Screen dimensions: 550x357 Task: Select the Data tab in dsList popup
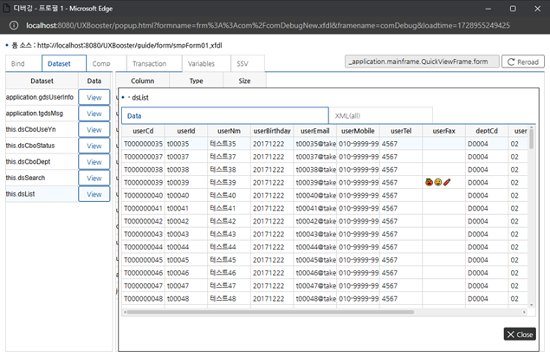tap(225, 116)
